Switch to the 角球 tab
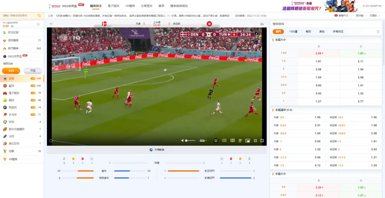The height and width of the screenshot is (198, 385). 308,32
